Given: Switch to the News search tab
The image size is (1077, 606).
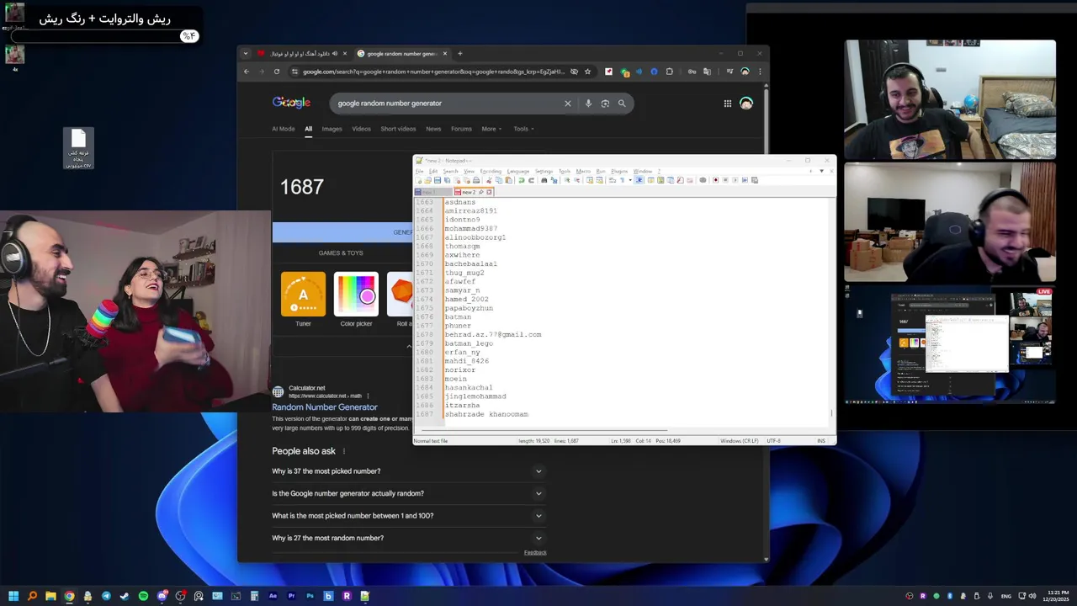Looking at the screenshot, I should point(433,129).
